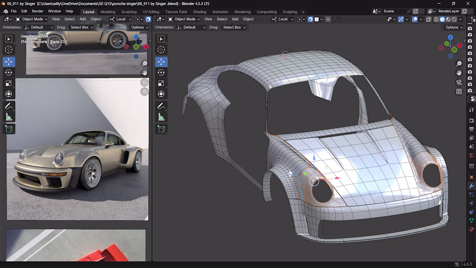Select the Measure tool in right viewport
This screenshot has width=476, height=268.
(x=161, y=117)
